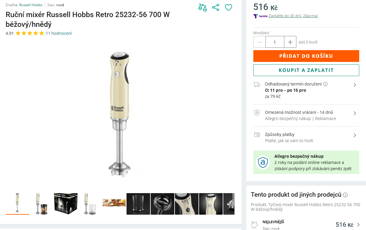
Task: Click the compare products scales icon
Action: coord(203,7)
